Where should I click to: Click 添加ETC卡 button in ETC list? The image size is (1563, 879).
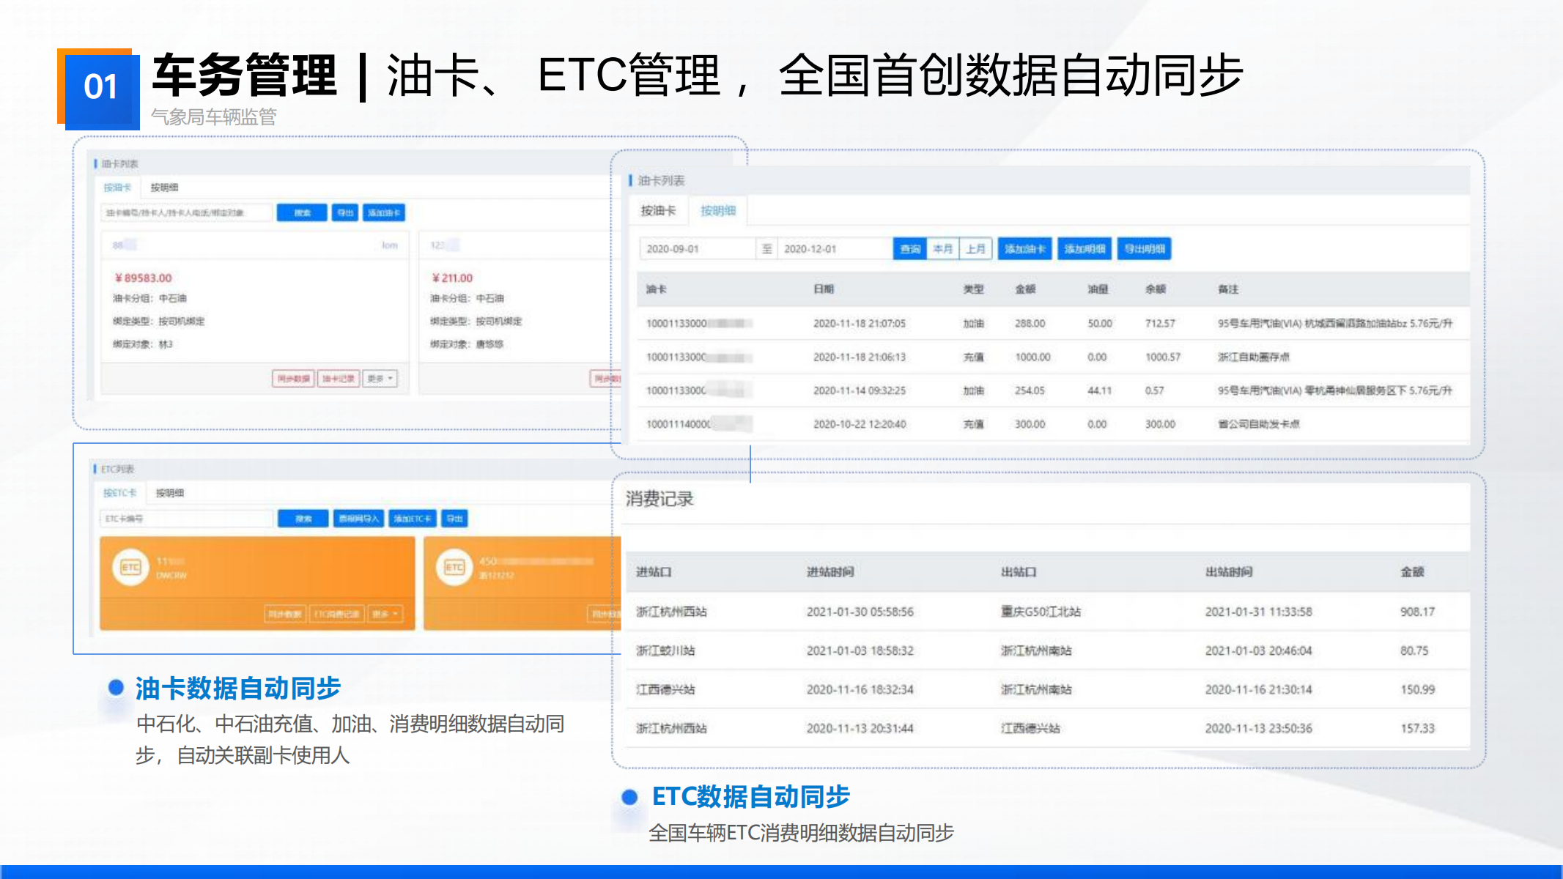[413, 519]
